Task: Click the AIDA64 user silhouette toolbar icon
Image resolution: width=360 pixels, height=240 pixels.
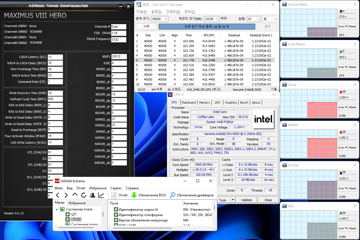Action: coord(92,195)
